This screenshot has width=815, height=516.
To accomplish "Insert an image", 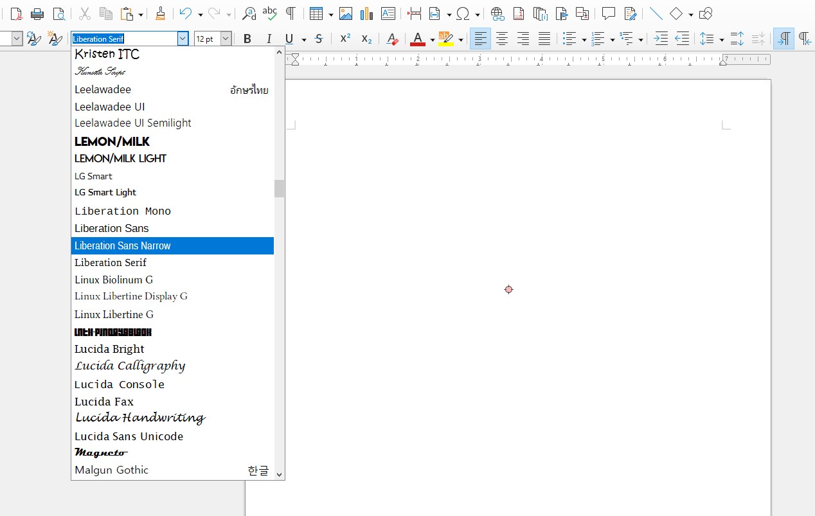I will tap(346, 13).
